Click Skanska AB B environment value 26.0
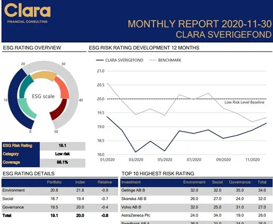This screenshot has height=224, width=273. [x=194, y=199]
